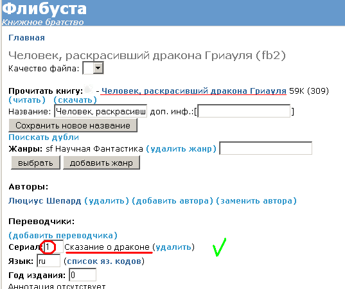Image resolution: width=345 pixels, height=289 pixels.
Task: Focus the доп. инф. input field
Action: (244, 111)
